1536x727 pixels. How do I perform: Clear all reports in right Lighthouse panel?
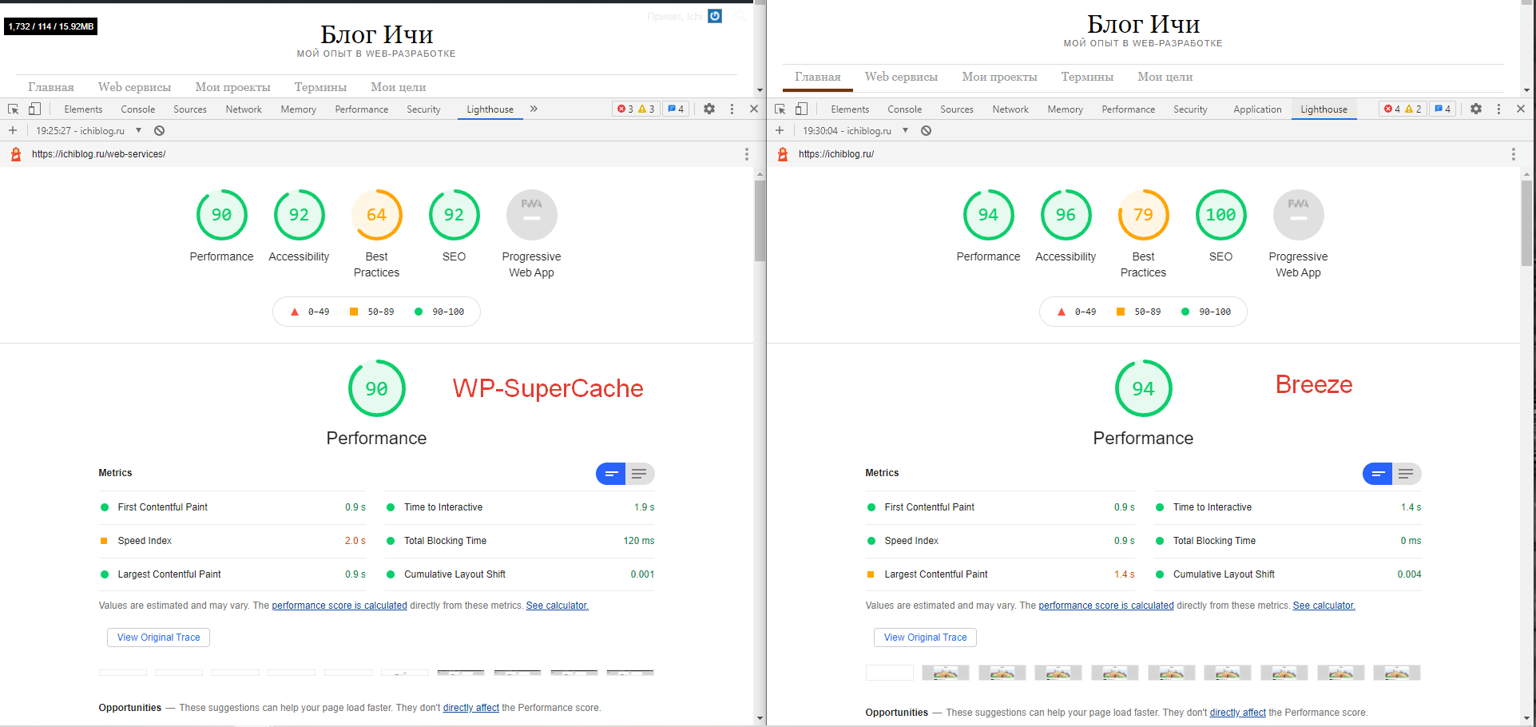(x=927, y=130)
